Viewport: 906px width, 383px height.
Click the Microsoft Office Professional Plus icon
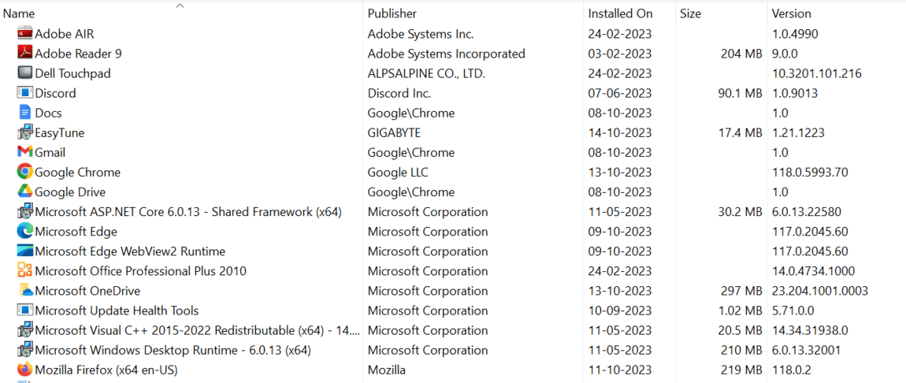[25, 270]
